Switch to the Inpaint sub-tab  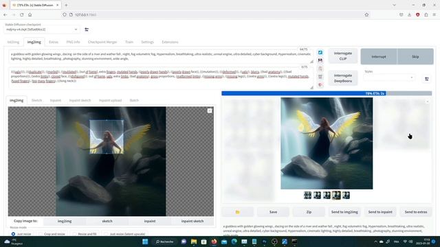click(x=55, y=100)
